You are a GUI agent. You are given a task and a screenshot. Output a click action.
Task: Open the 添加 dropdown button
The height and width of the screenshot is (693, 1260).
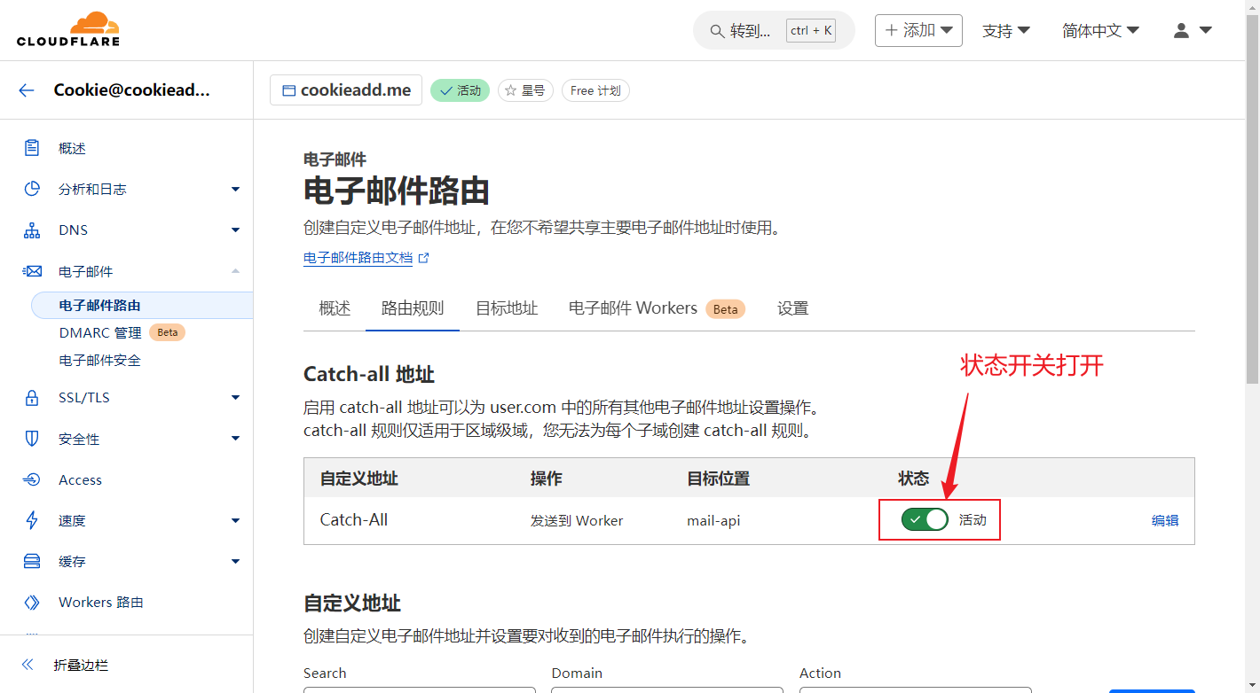point(918,30)
